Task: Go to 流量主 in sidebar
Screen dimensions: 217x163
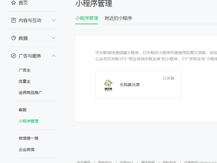Action: [x=25, y=81]
